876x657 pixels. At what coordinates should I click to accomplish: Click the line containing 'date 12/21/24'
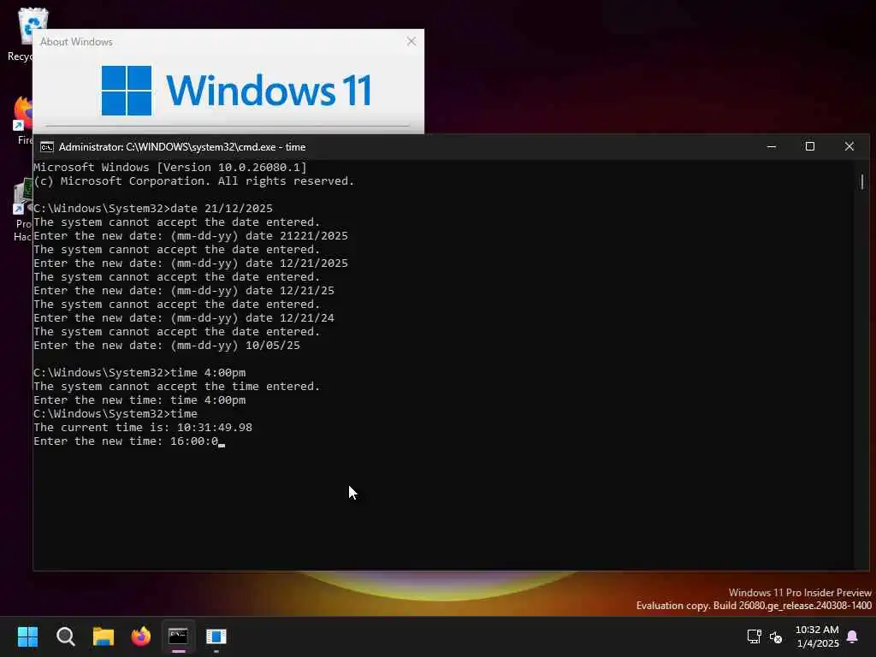tap(184, 318)
